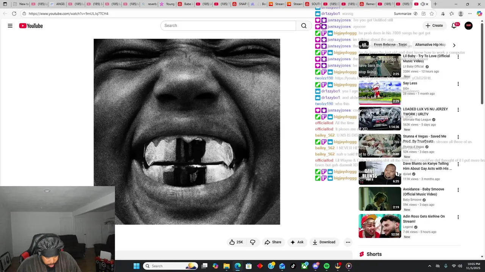
Task: Open Xbox app from the taskbar
Action: (304, 266)
